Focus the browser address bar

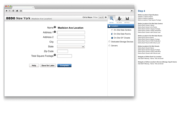pyautogui.click(x=77, y=11)
